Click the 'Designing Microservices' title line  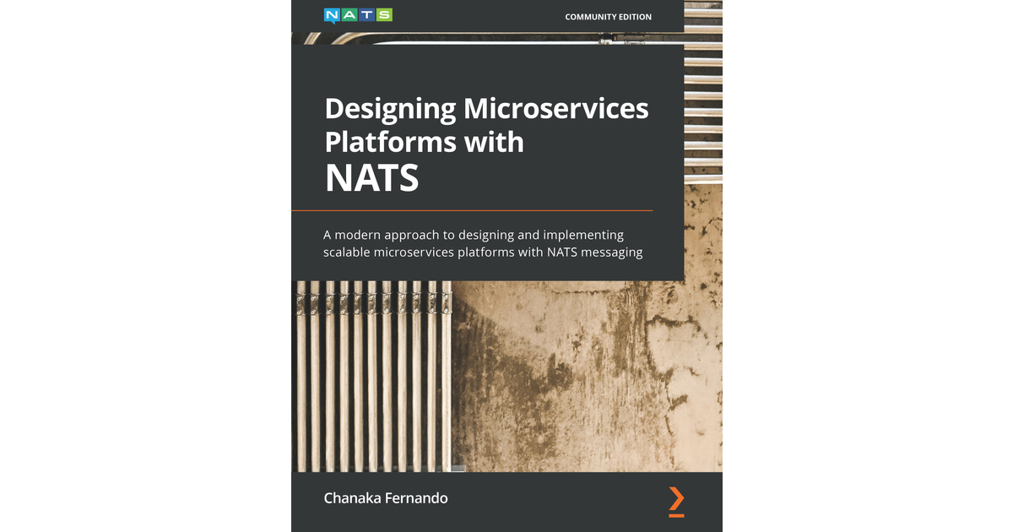click(486, 110)
